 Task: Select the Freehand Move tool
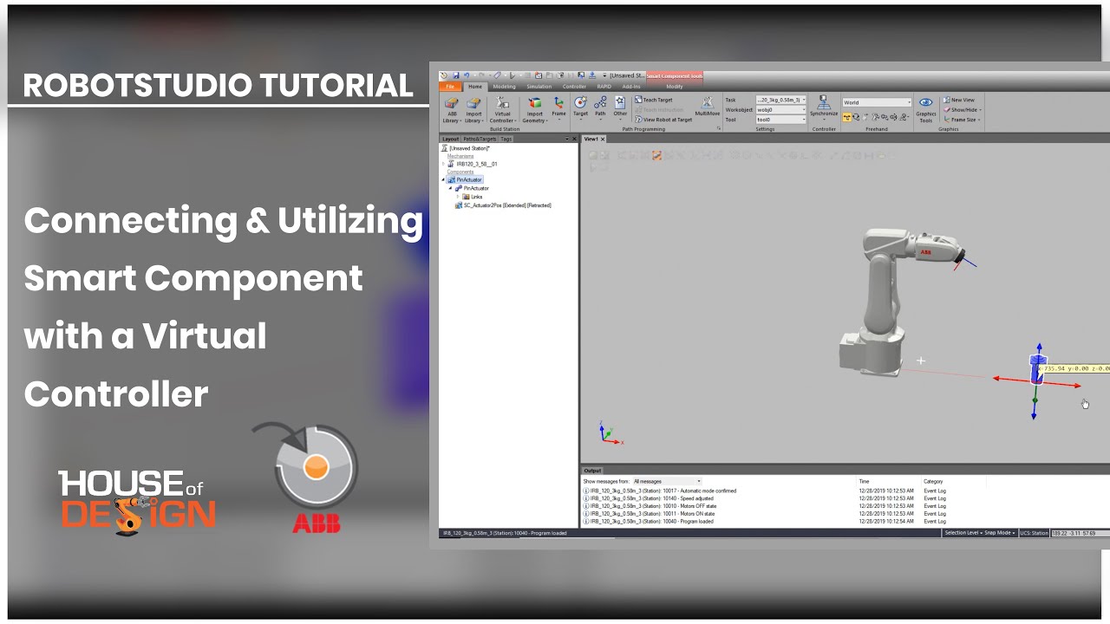point(847,117)
